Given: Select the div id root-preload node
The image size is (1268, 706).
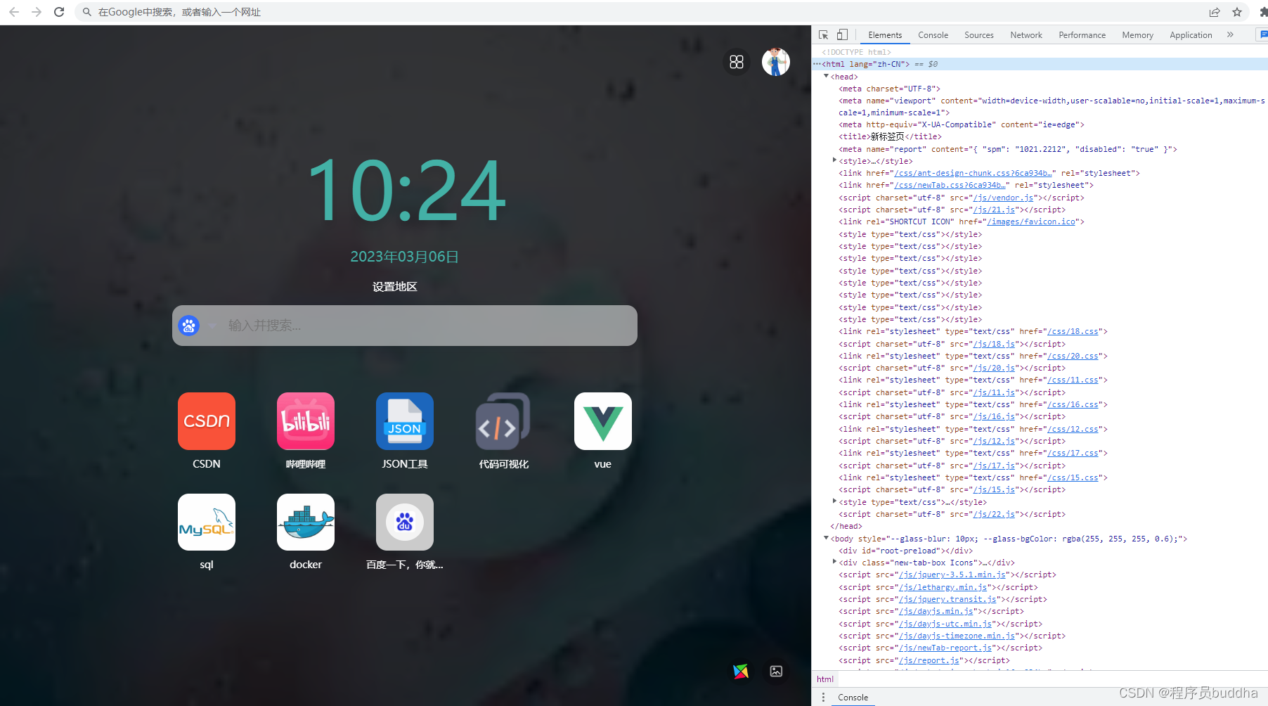Looking at the screenshot, I should point(906,551).
